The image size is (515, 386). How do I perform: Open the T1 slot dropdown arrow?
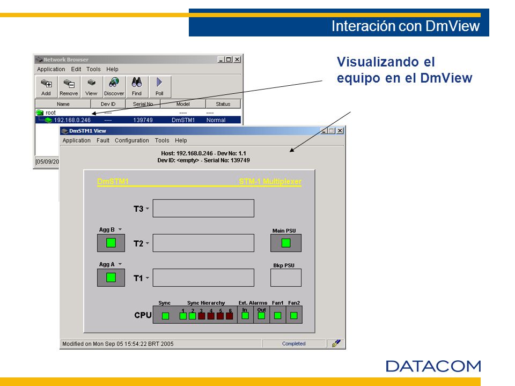click(148, 278)
